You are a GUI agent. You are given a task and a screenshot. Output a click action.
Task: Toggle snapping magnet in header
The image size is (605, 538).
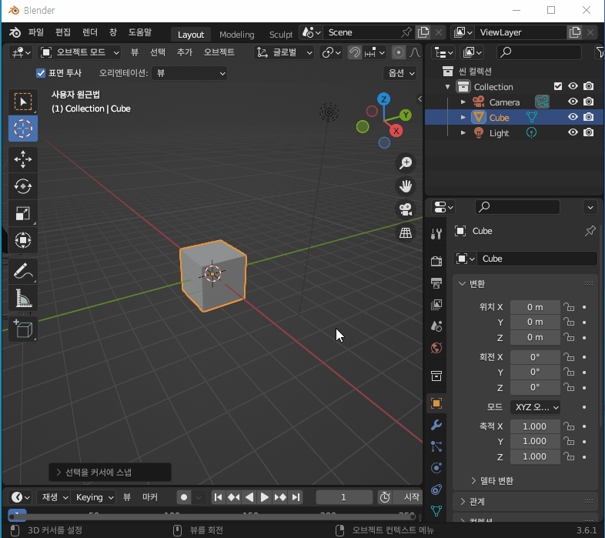355,52
